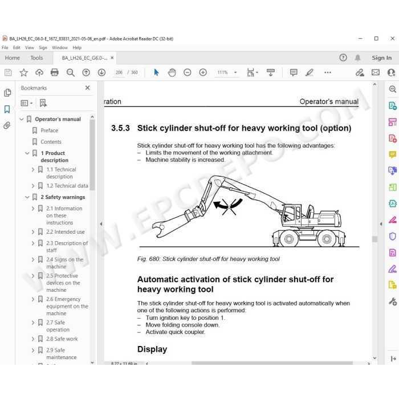
Task: Go to next page arrow icon
Action: pyautogui.click(x=101, y=72)
